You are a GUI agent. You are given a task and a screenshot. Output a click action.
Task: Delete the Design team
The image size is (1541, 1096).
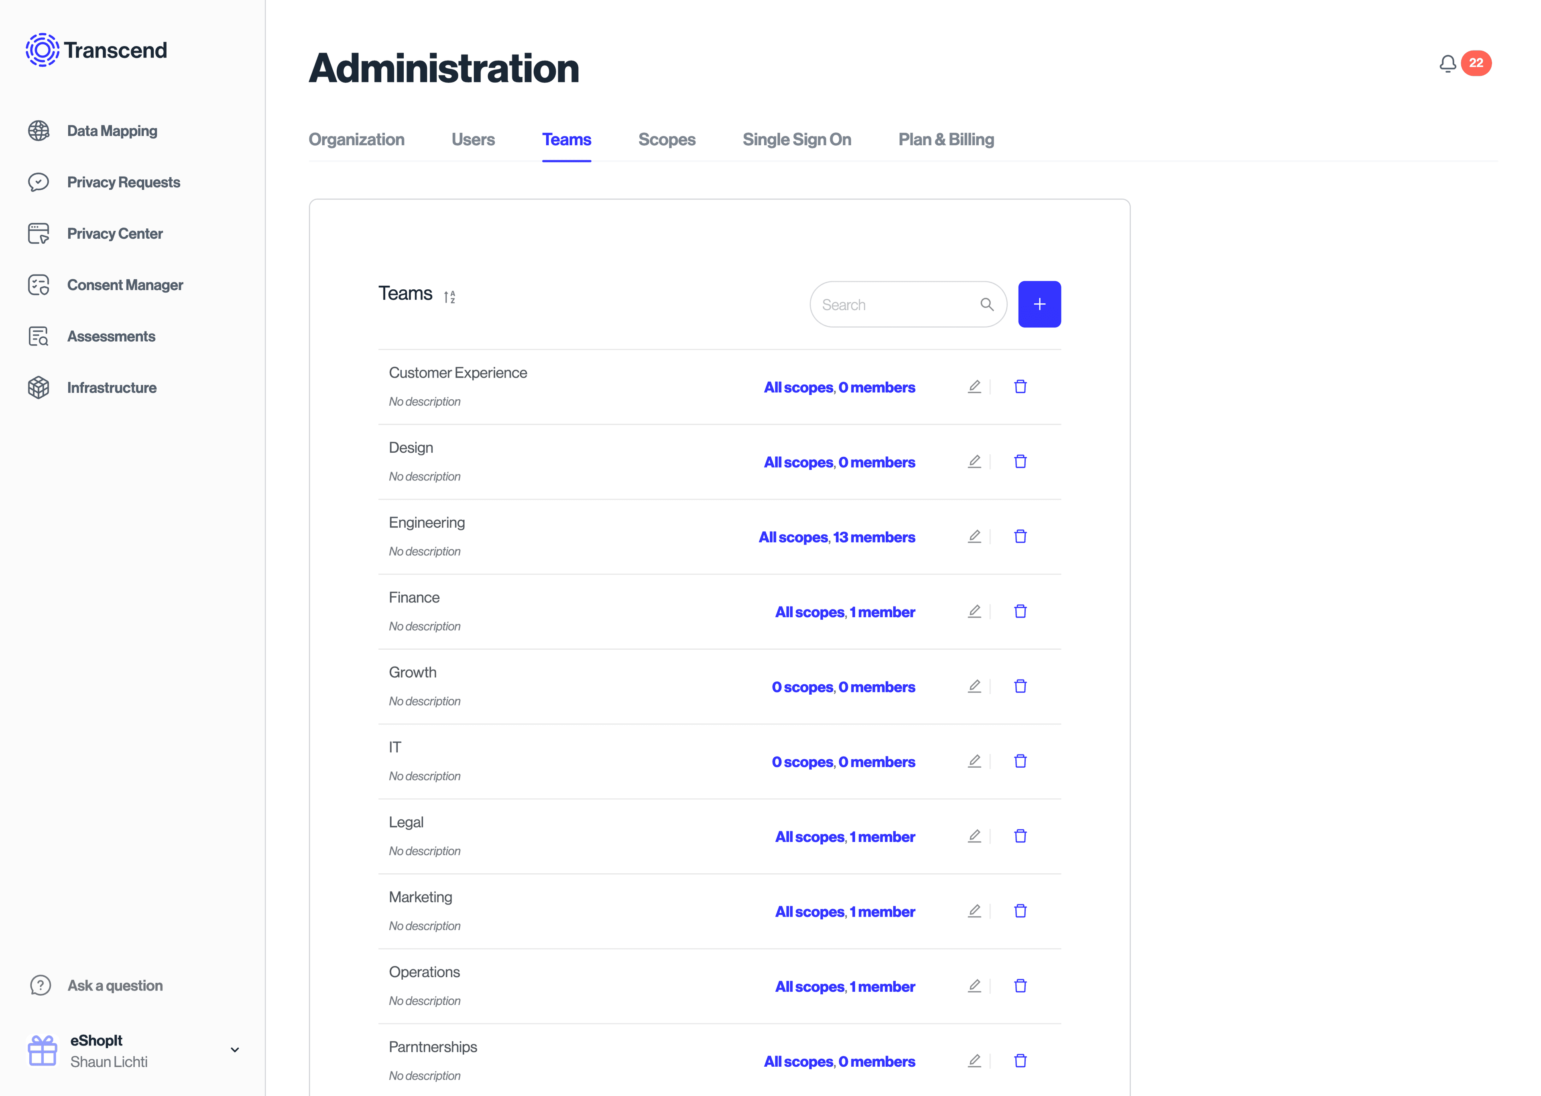1020,461
